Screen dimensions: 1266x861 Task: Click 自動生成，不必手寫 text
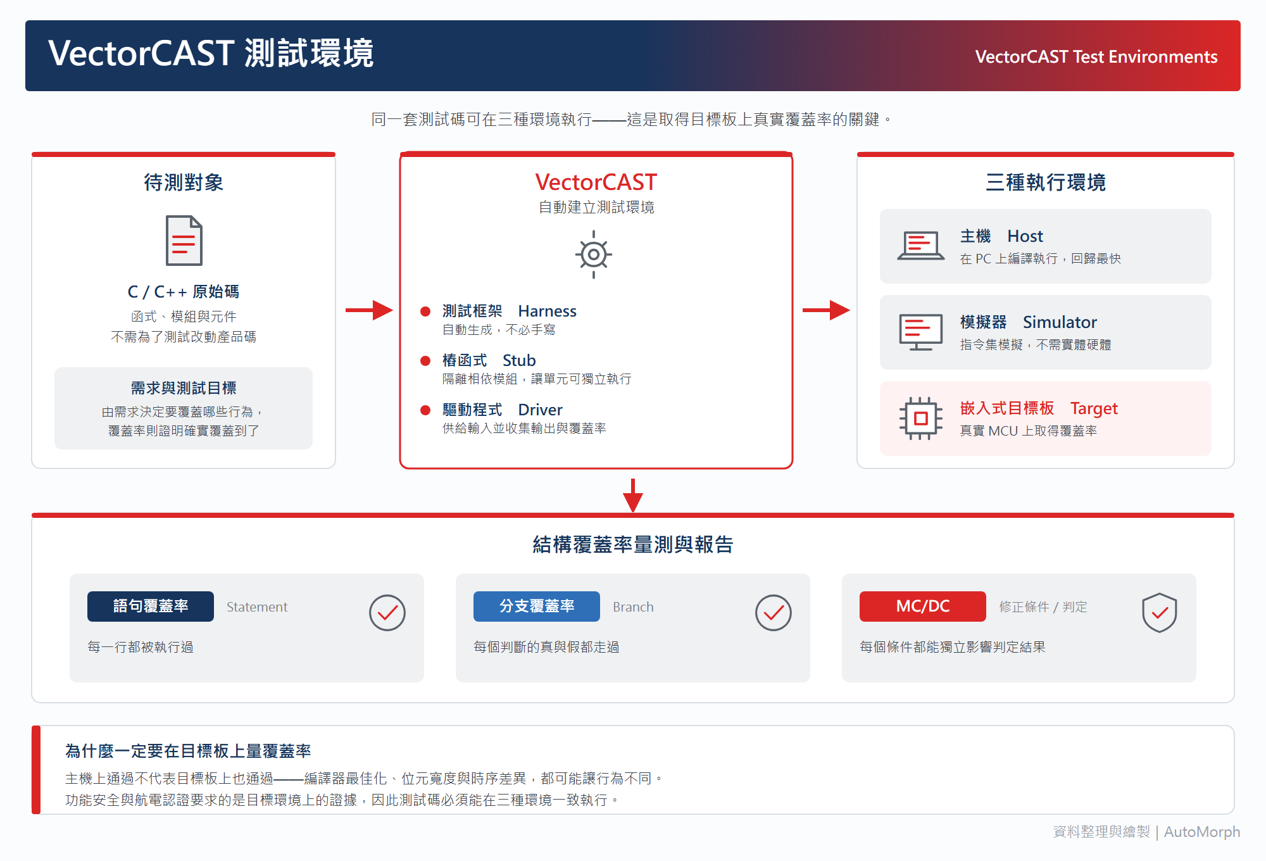click(x=499, y=330)
